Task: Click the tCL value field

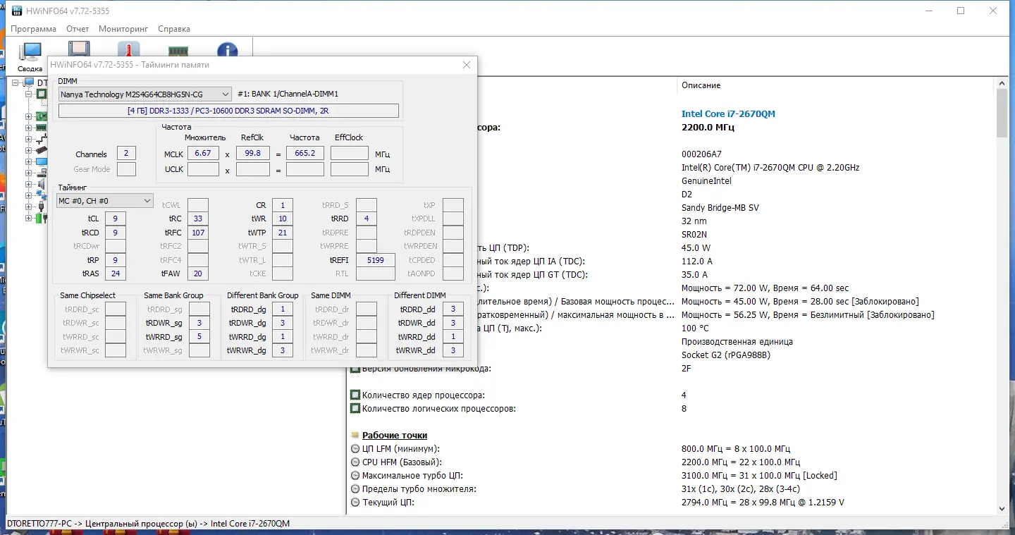Action: pyautogui.click(x=115, y=219)
